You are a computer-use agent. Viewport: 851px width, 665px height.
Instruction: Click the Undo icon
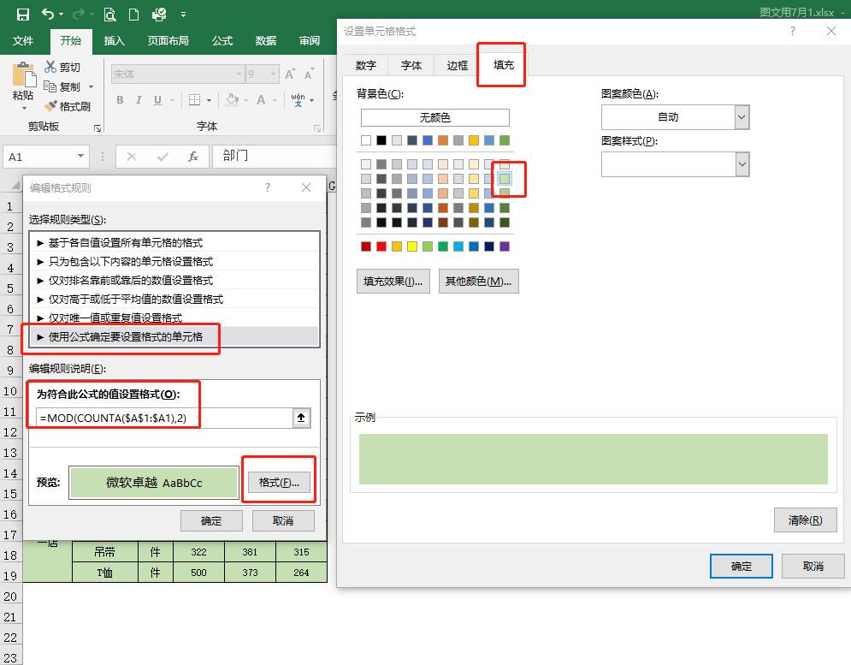[x=47, y=14]
